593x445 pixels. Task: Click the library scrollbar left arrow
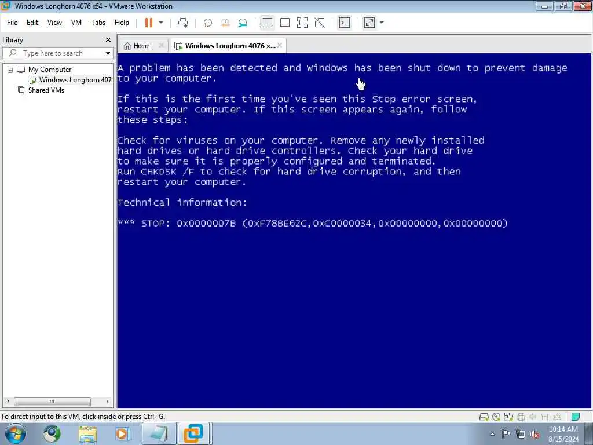8,402
